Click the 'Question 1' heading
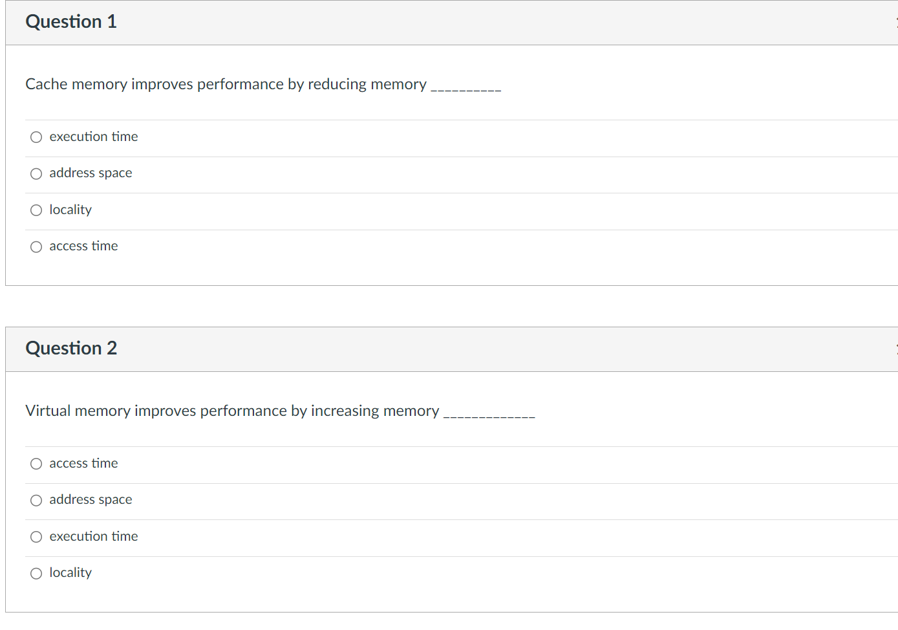This screenshot has height=630, width=898. click(71, 22)
